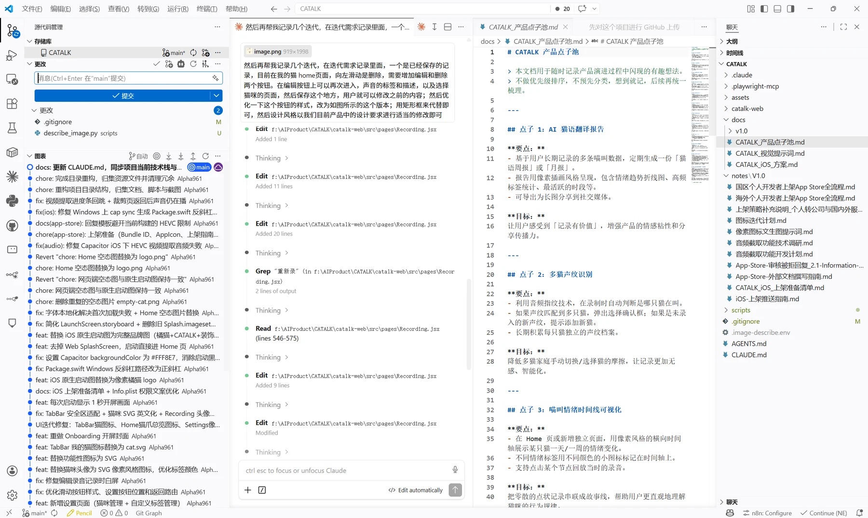Open the Testing flask view
This screenshot has width=868, height=518.
(x=12, y=128)
